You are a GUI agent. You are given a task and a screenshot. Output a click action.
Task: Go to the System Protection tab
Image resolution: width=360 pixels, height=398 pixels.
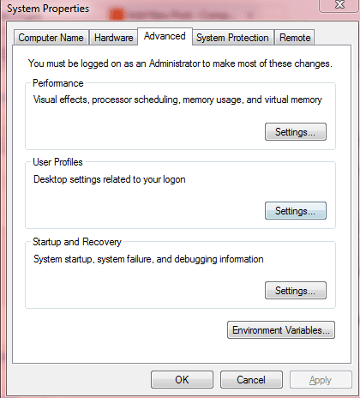coord(232,38)
